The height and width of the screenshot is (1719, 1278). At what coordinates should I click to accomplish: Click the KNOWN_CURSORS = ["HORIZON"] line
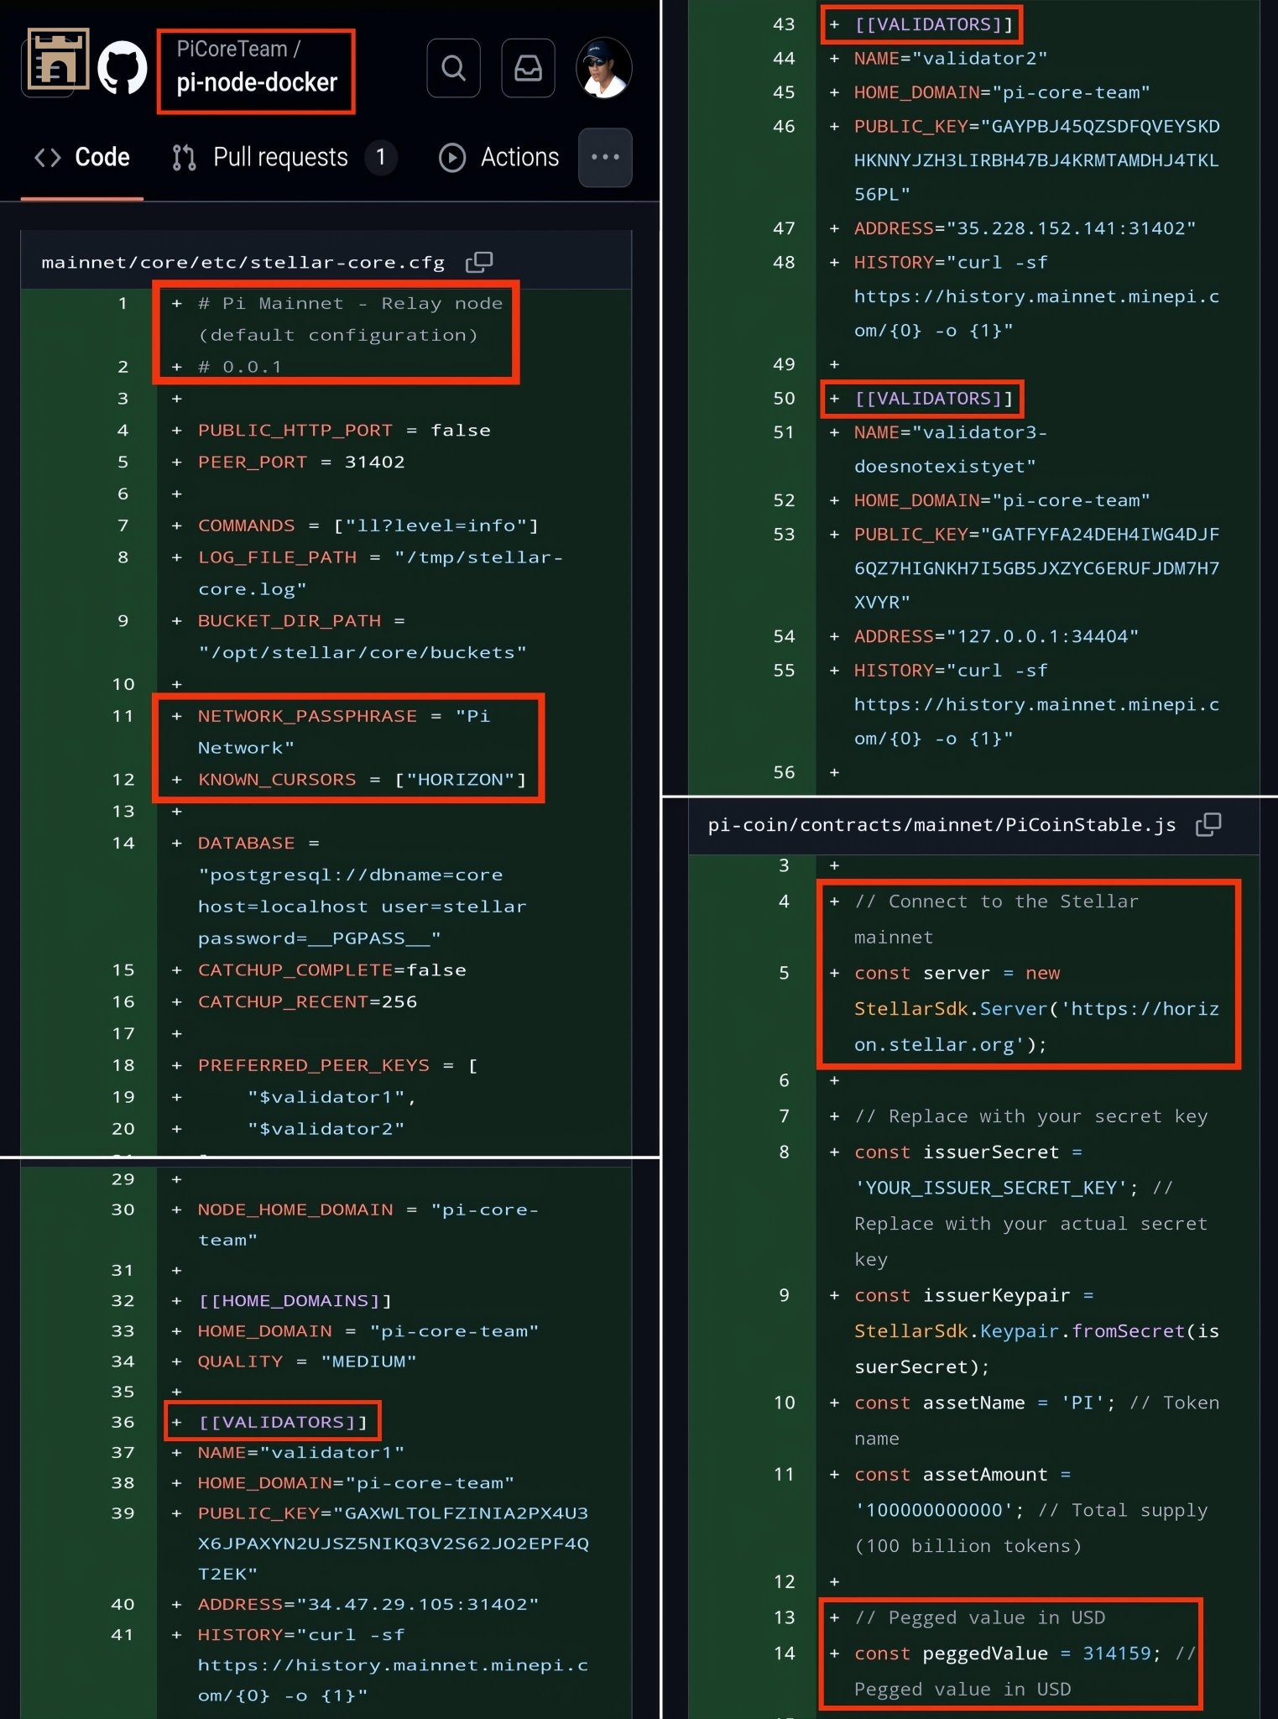tap(362, 780)
